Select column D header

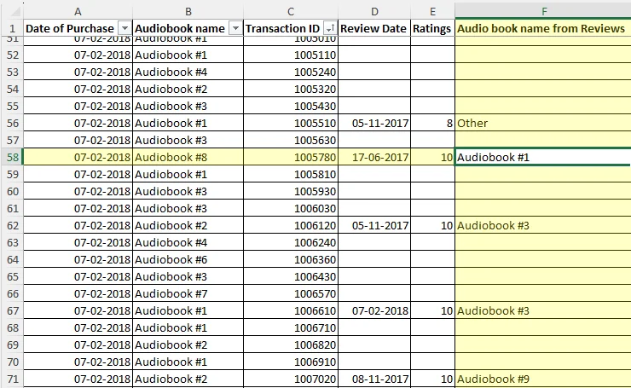(374, 12)
